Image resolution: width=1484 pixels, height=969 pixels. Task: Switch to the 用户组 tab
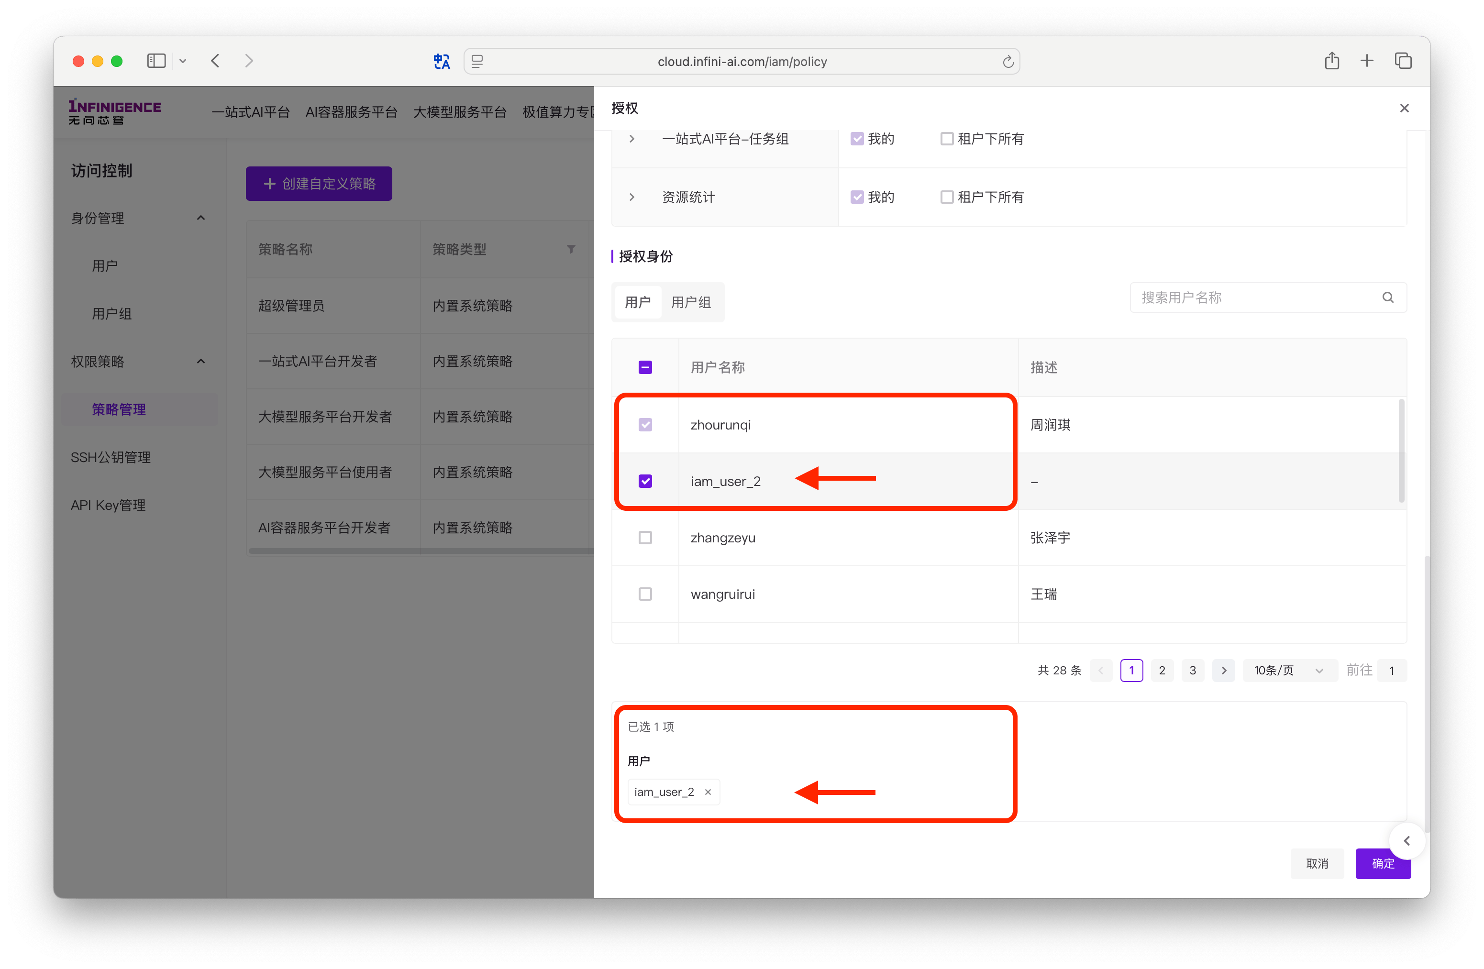pos(691,302)
